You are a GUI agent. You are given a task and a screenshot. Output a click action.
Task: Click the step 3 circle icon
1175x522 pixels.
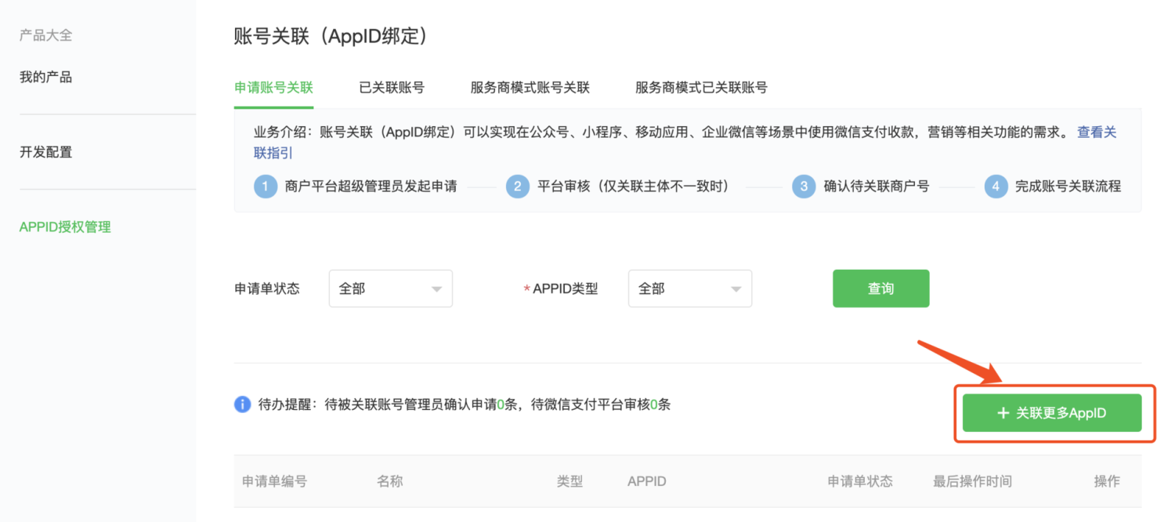804,187
